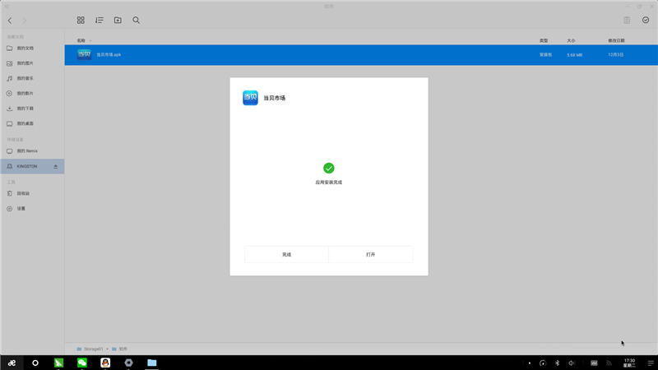Open 设置 (settings) in the sidebar
658x370 pixels.
pos(32,209)
